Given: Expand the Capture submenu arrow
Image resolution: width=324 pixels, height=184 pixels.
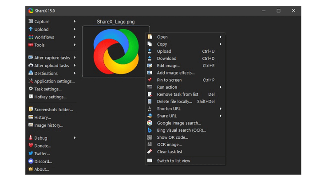Looking at the screenshot, I should click(x=75, y=21).
